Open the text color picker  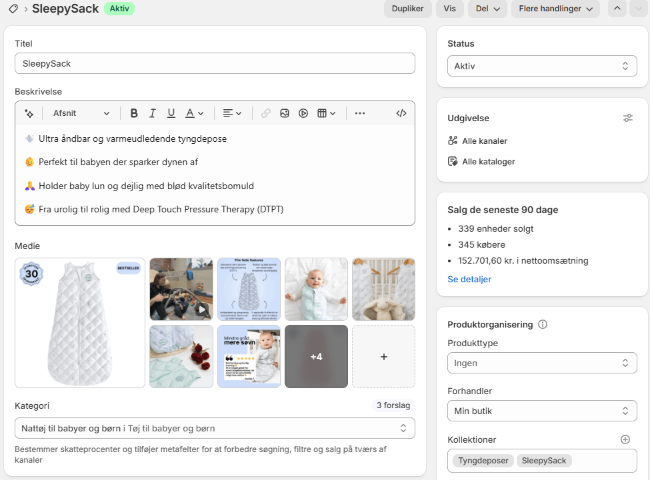click(194, 113)
